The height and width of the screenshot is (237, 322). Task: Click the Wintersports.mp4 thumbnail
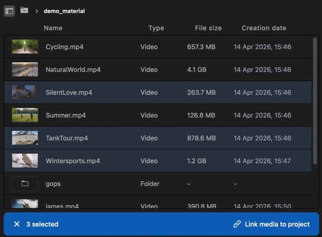click(25, 161)
